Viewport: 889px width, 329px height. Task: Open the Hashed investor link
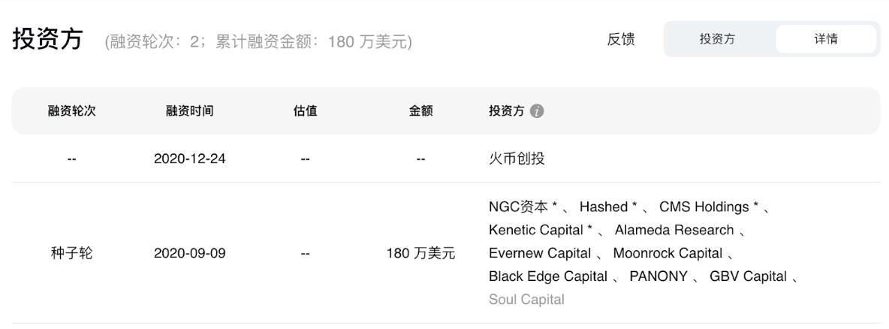603,207
